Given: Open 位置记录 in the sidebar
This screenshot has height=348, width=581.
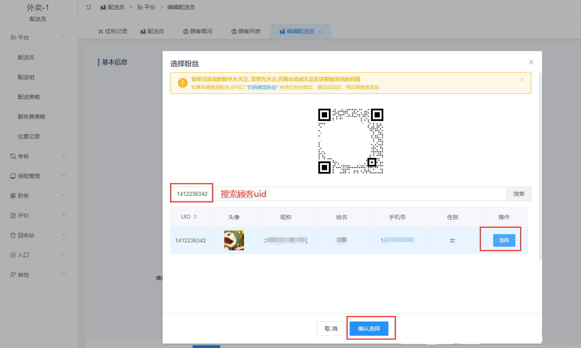Looking at the screenshot, I should pyautogui.click(x=29, y=136).
